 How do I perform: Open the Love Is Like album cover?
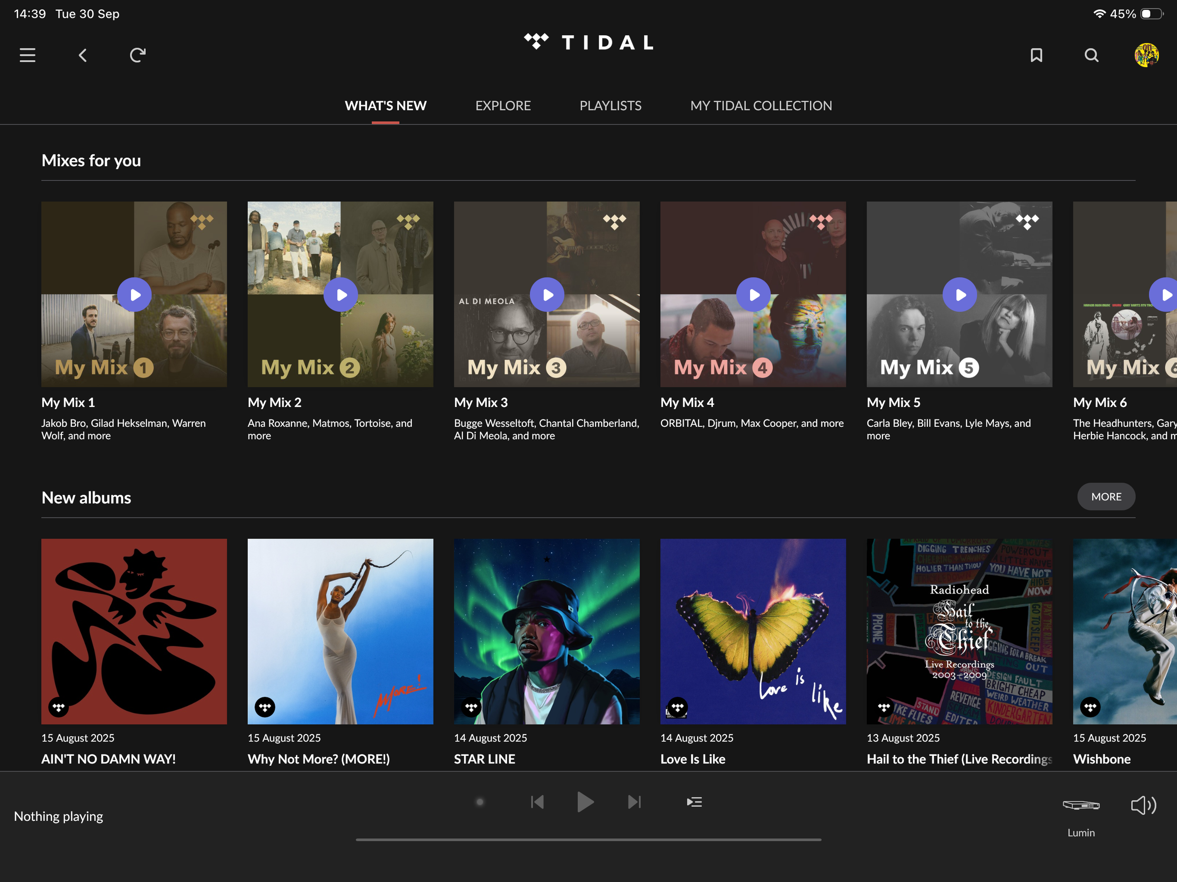click(x=753, y=632)
